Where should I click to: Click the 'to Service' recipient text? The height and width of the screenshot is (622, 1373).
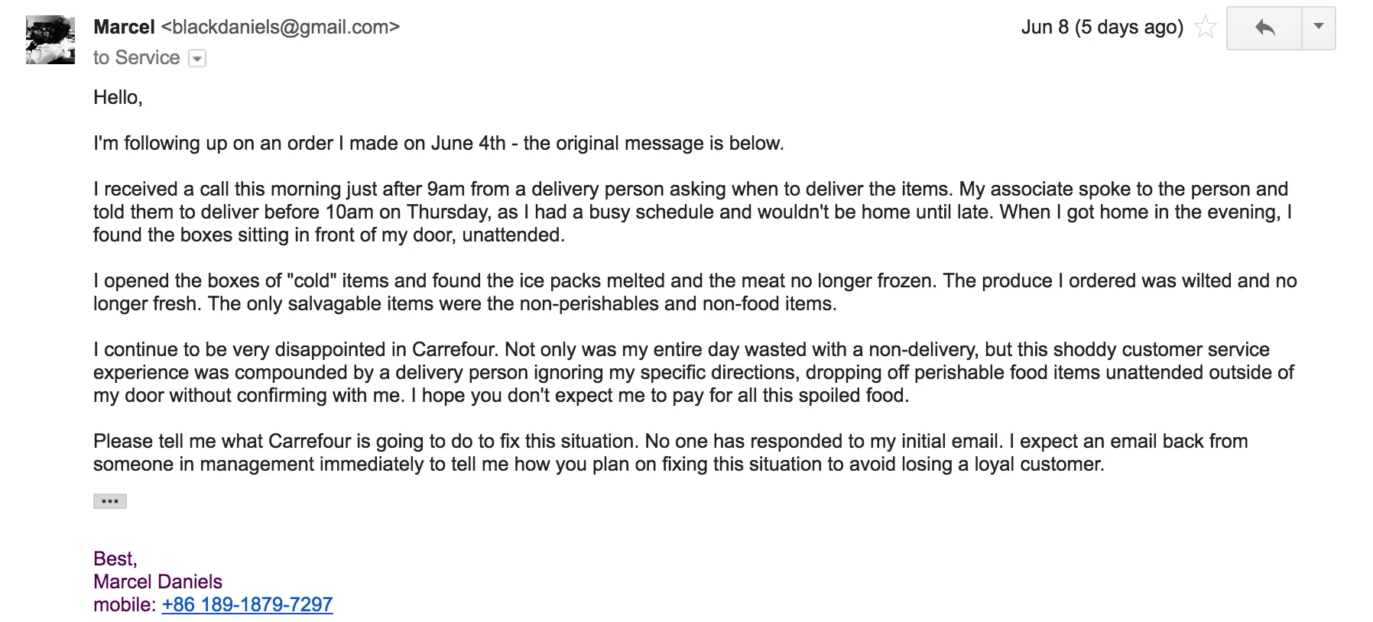click(136, 58)
